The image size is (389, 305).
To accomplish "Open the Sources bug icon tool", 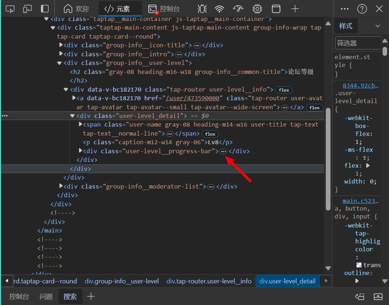I will click(x=202, y=9).
